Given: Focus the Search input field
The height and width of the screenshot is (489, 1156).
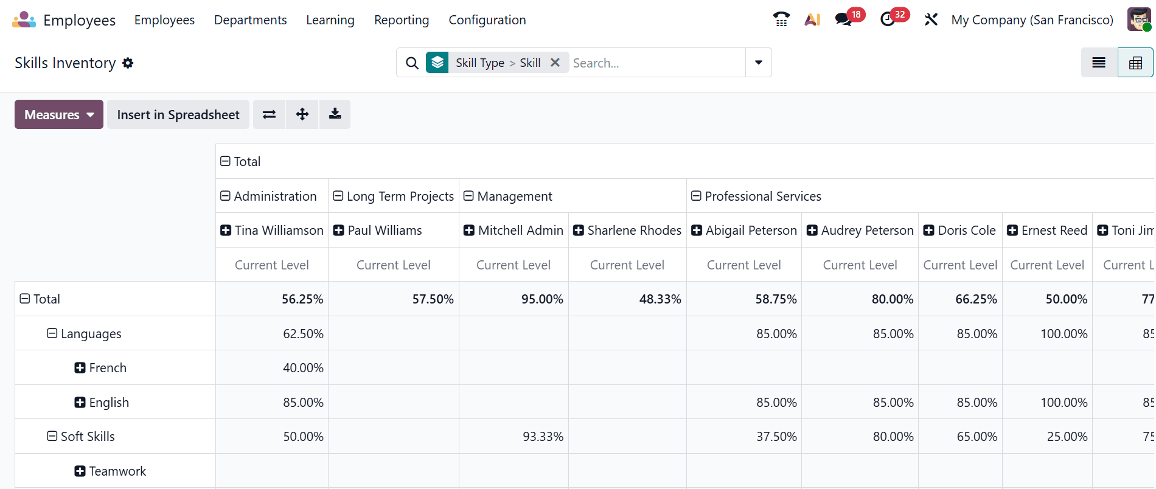Looking at the screenshot, I should coord(657,63).
